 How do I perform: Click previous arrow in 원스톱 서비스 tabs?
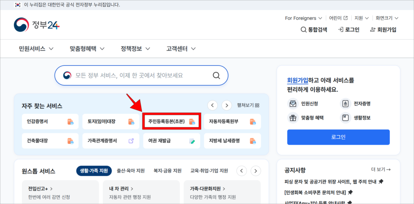pyautogui.click(x=242, y=171)
